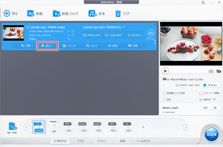Go to next format presets with the right arrow
Viewport: 223px width, 147px height.
point(186,127)
